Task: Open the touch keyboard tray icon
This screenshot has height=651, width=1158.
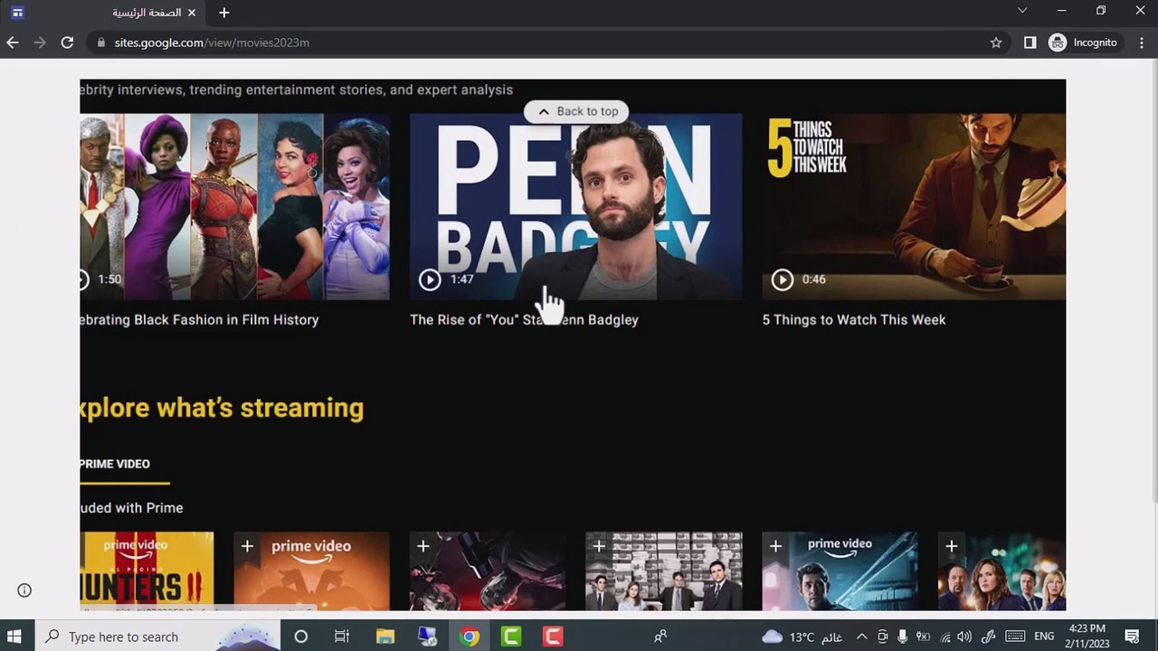Action: point(1015,637)
